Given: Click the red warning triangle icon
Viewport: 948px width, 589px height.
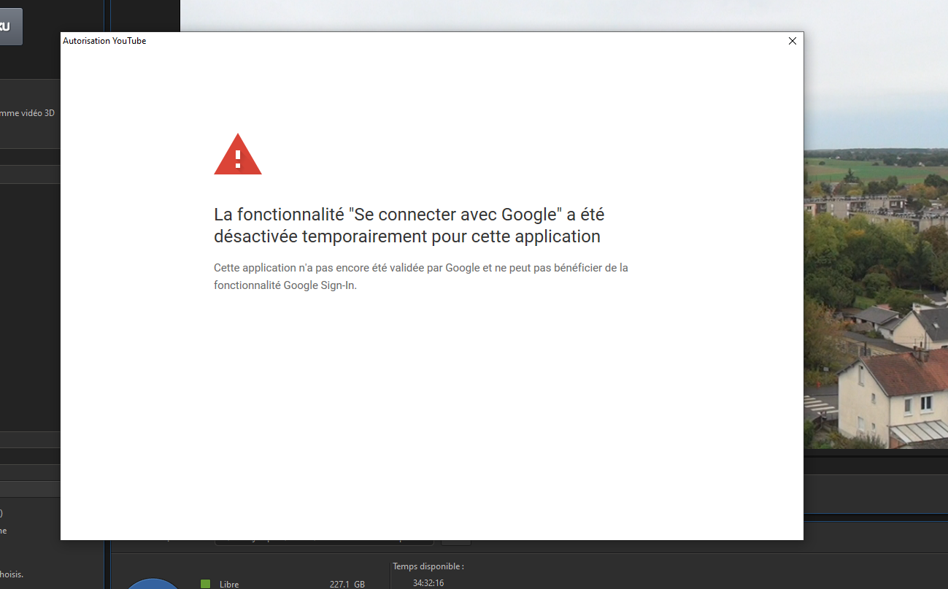Looking at the screenshot, I should tap(238, 154).
